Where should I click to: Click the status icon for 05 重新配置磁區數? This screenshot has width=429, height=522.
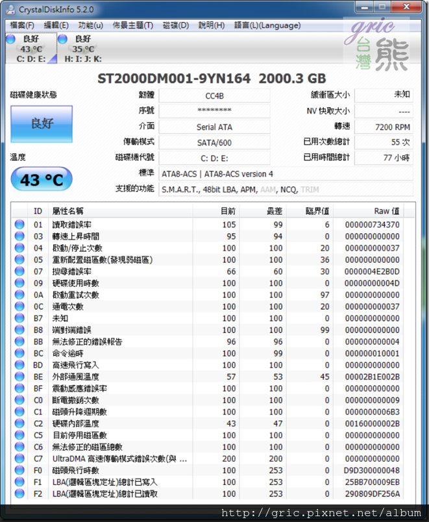click(x=19, y=259)
